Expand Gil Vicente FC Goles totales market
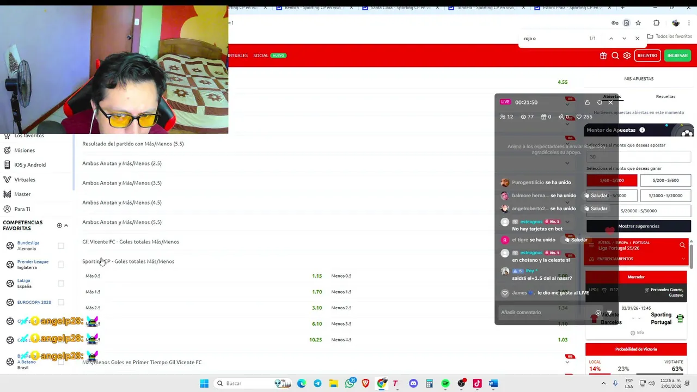697x392 pixels. coord(327,242)
